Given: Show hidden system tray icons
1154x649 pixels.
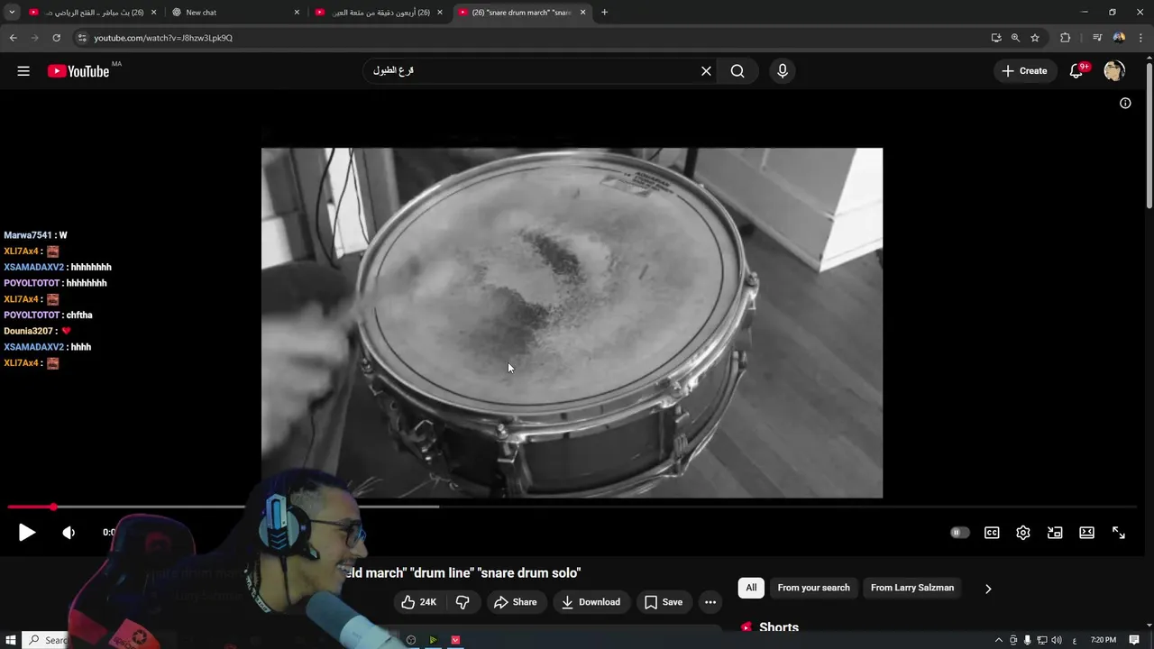Looking at the screenshot, I should pyautogui.click(x=998, y=640).
